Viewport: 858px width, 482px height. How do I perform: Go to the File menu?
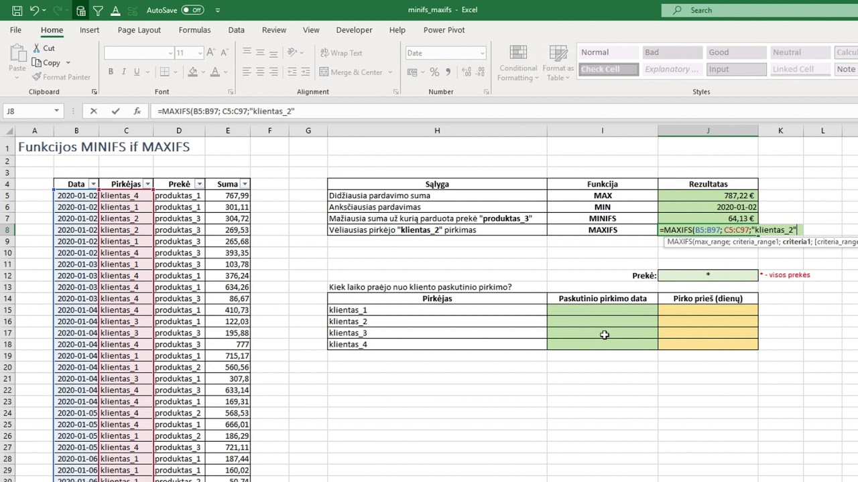tap(15, 30)
